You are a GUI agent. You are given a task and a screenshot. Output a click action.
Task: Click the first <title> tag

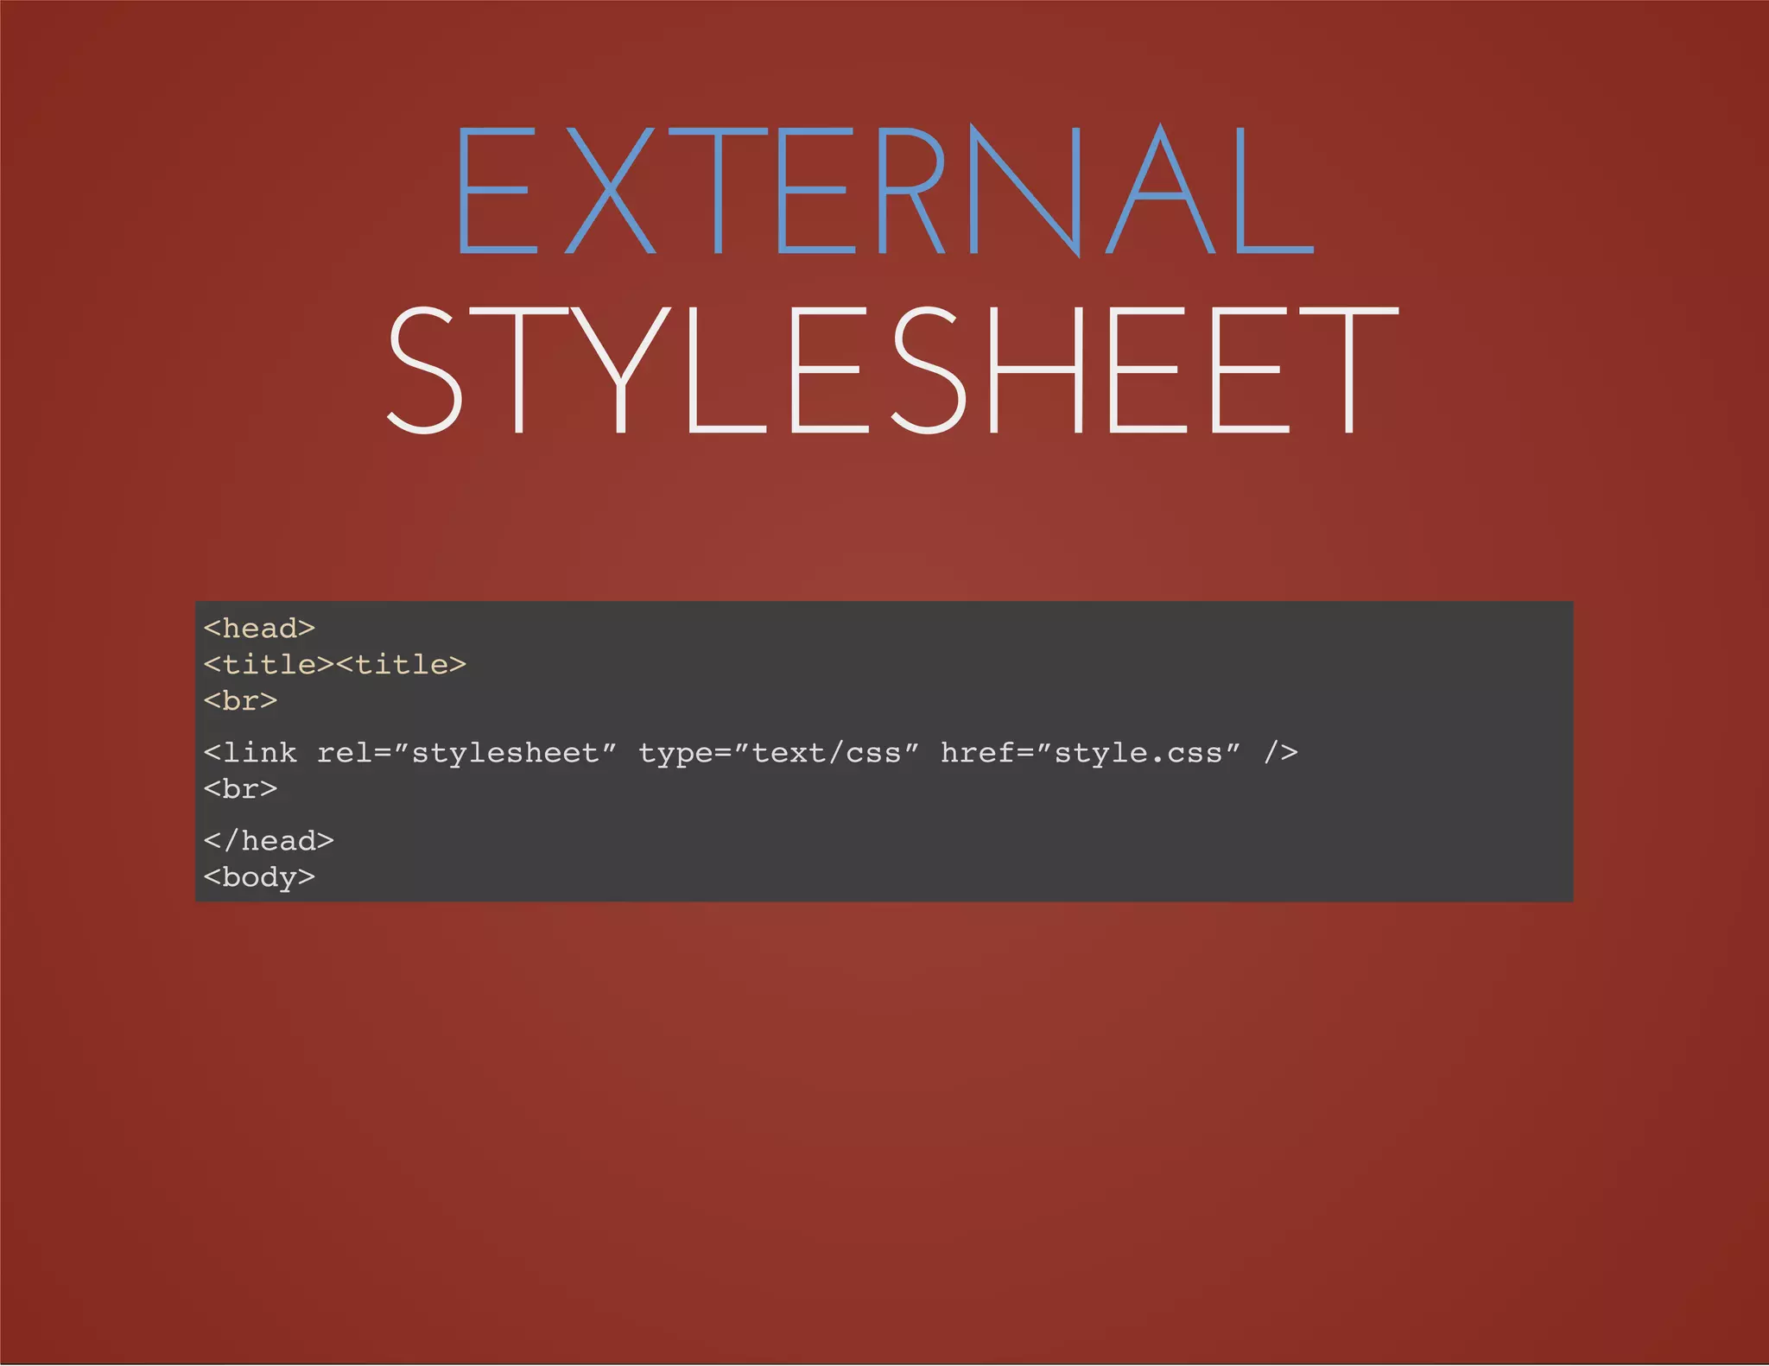point(269,665)
